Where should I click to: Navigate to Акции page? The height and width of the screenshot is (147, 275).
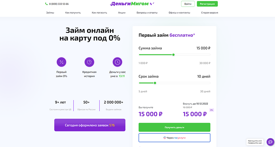(122, 13)
